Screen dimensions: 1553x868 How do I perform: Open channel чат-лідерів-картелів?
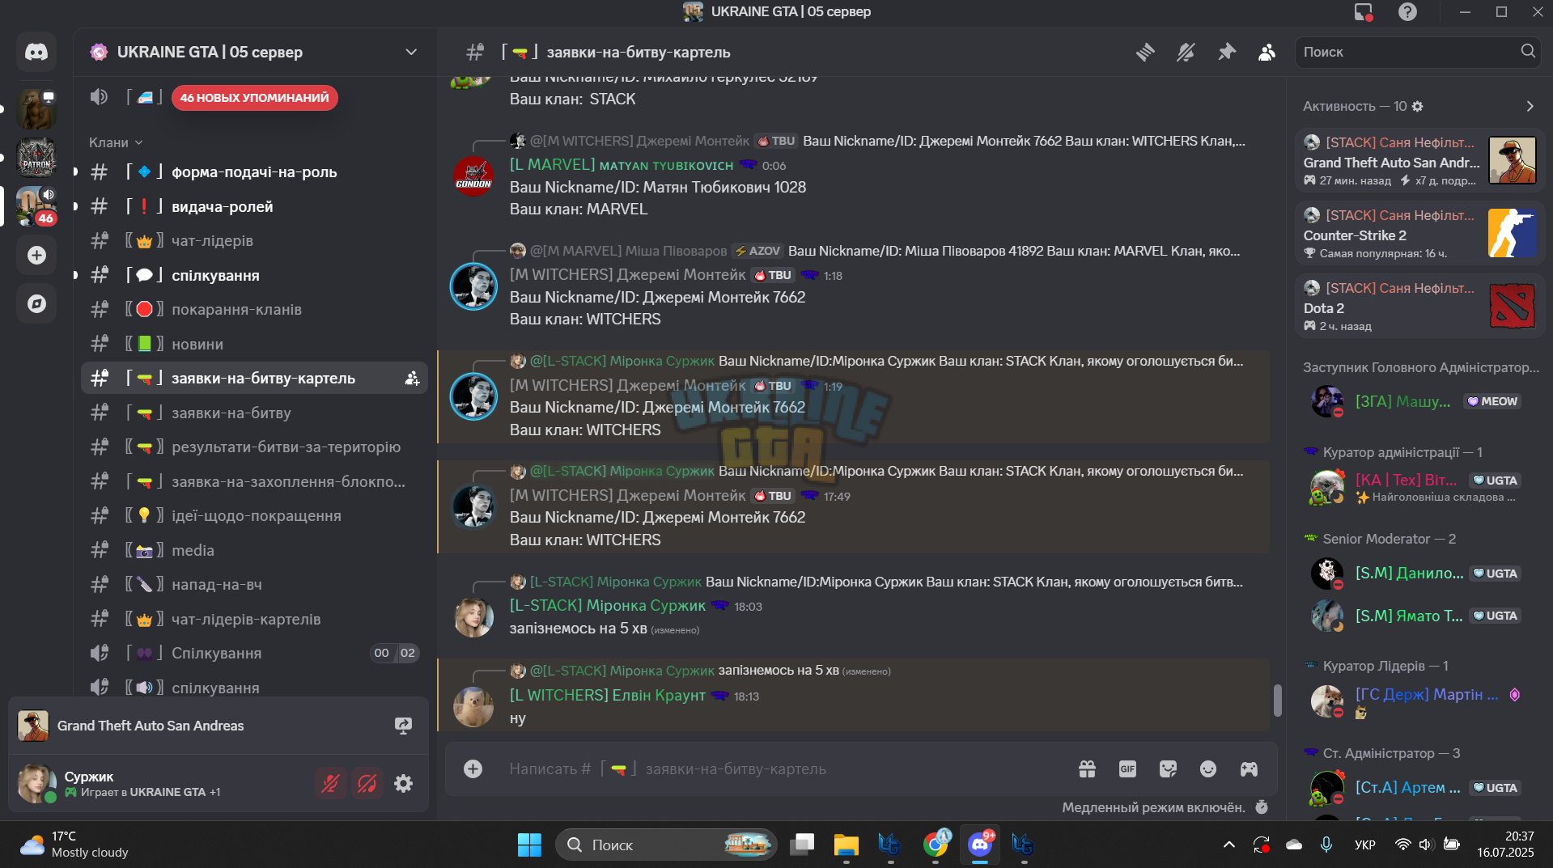(254, 620)
